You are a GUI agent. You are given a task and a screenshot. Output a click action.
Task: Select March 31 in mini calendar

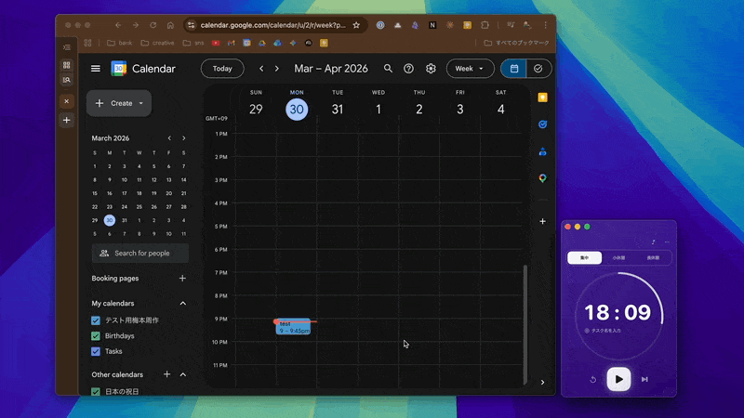[x=125, y=220]
